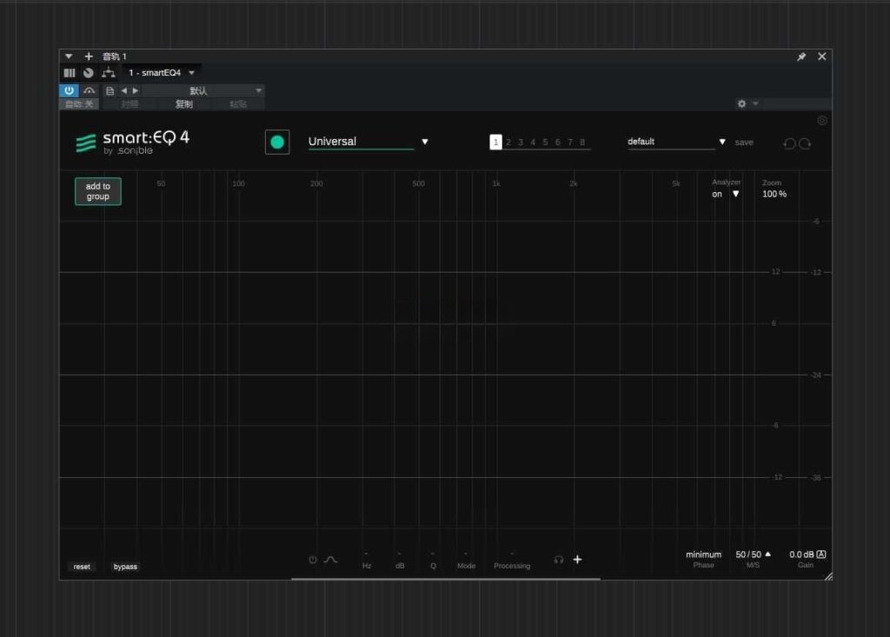The width and height of the screenshot is (890, 637).
Task: Click the dB gain field for band
Action: pyautogui.click(x=400, y=560)
